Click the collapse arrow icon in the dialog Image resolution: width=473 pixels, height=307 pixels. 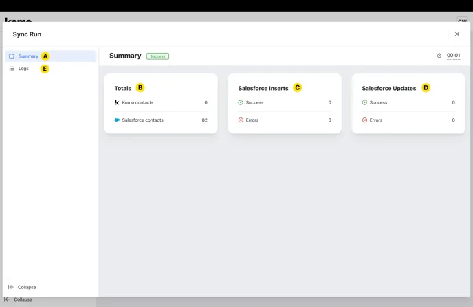11,287
